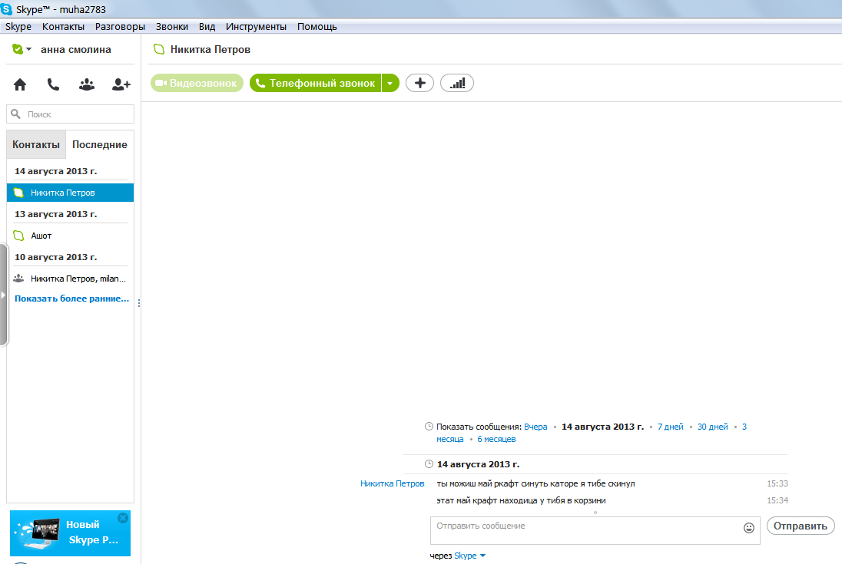
Task: Click the status icon next to Ашот
Action: (18, 236)
